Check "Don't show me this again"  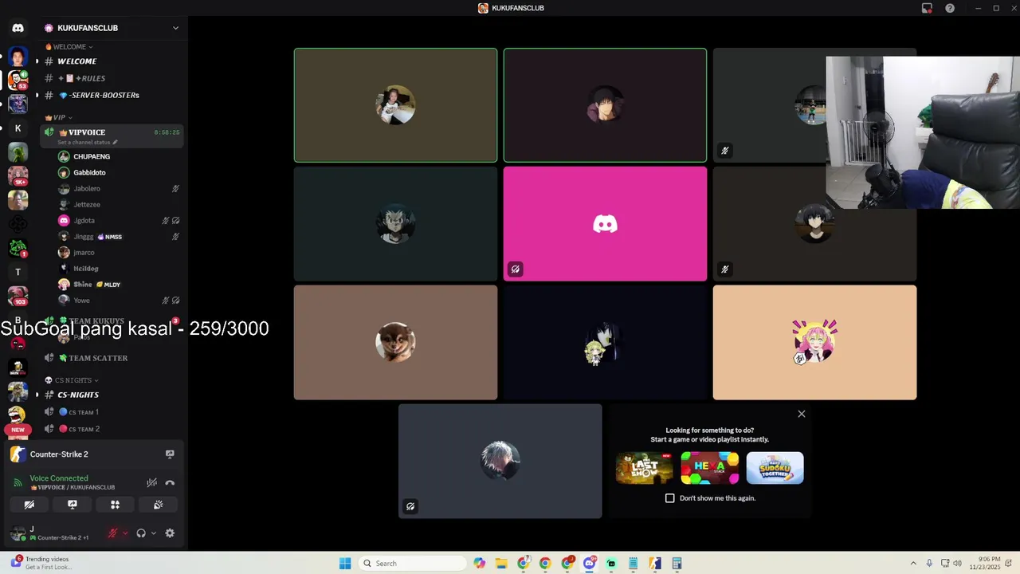click(x=670, y=498)
